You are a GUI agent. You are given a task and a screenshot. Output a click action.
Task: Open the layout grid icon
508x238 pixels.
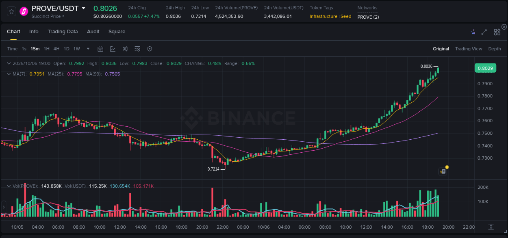497,31
